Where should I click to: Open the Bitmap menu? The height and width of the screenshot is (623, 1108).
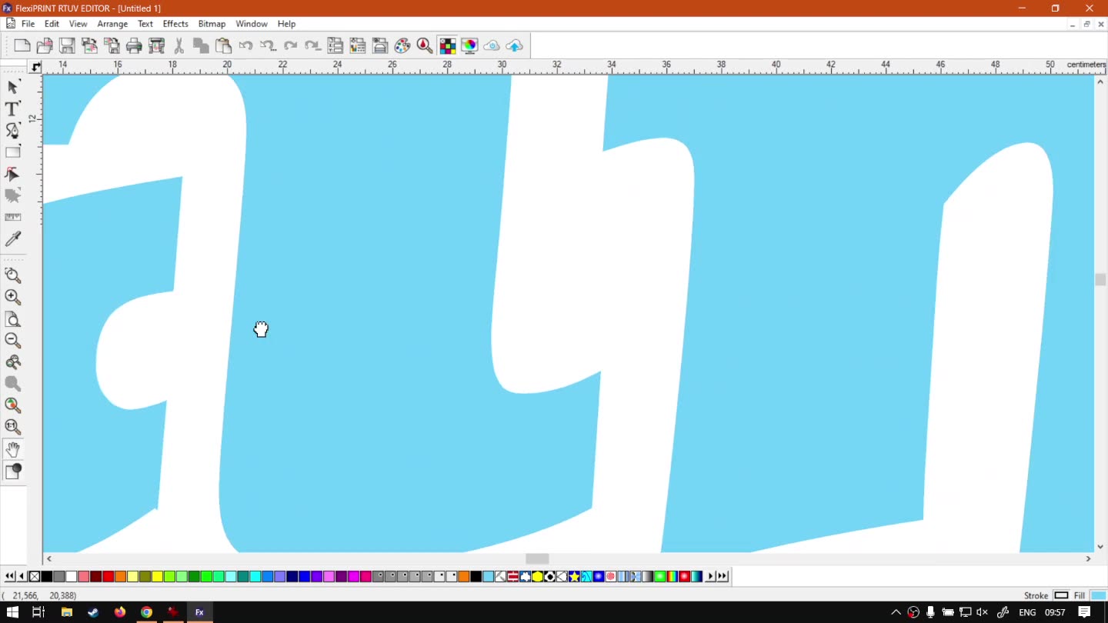[x=212, y=24]
